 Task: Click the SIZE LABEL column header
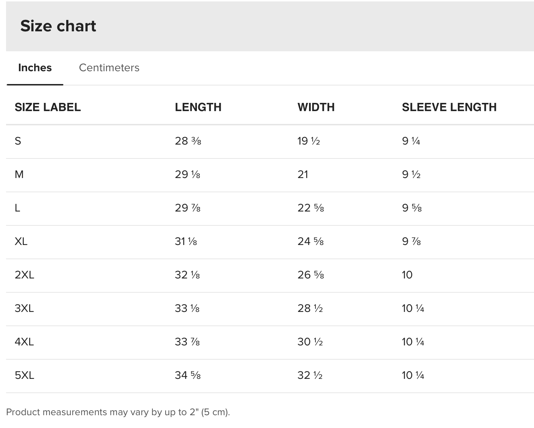pos(48,107)
